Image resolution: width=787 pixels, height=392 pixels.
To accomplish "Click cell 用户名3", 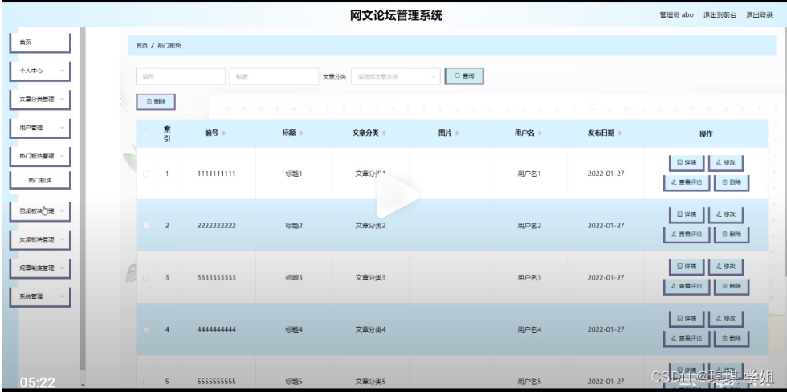I will click(x=529, y=278).
